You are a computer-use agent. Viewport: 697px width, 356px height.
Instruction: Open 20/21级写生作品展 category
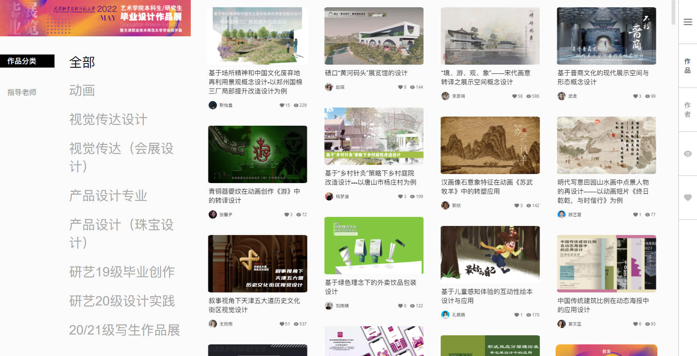[x=125, y=330]
